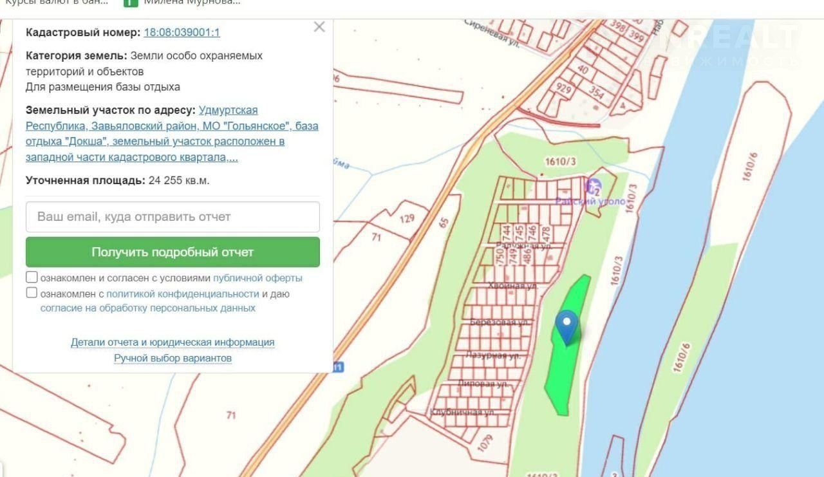
Task: Choose Ручной выбор вариантов link
Action: coord(173,358)
